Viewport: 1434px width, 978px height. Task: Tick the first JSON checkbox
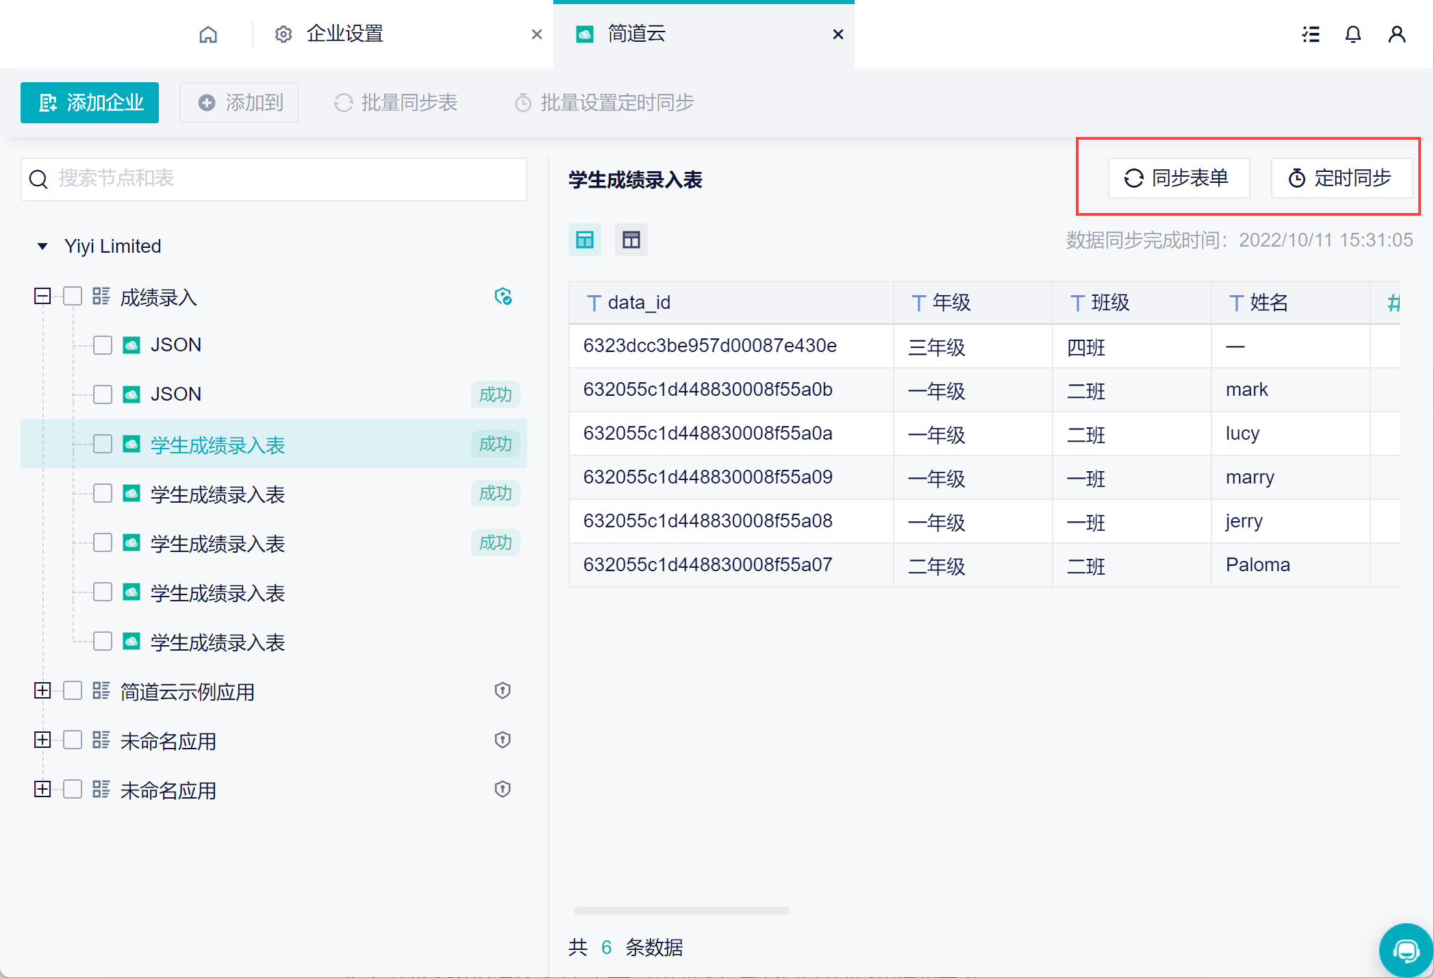pos(103,344)
